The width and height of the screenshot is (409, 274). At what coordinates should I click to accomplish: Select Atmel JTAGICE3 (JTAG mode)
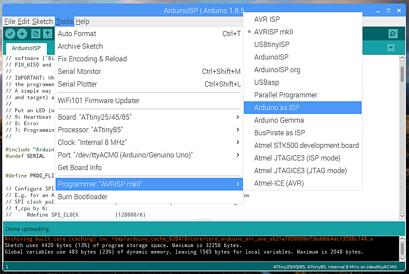303,170
